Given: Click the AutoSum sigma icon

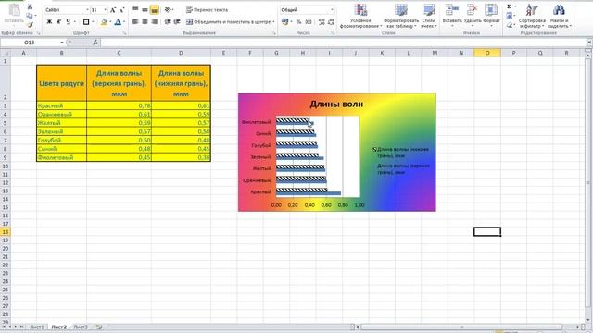Looking at the screenshot, I should (x=510, y=6).
